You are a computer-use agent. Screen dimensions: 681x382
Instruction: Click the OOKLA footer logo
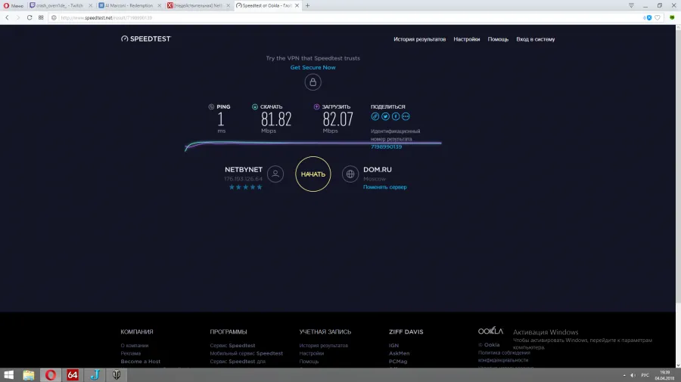click(490, 331)
